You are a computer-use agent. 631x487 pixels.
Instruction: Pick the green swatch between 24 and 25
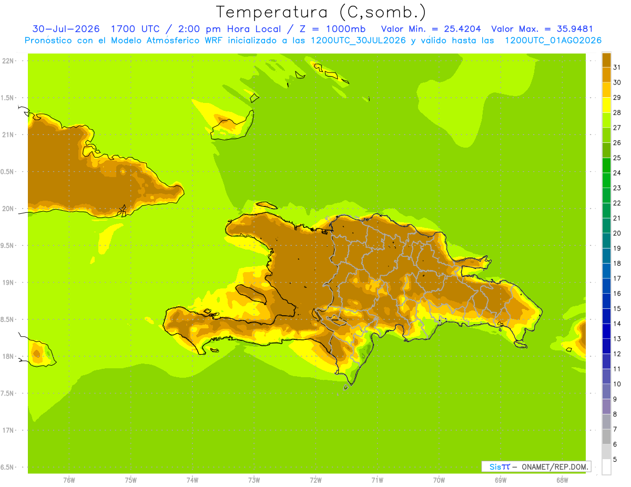coord(606,165)
